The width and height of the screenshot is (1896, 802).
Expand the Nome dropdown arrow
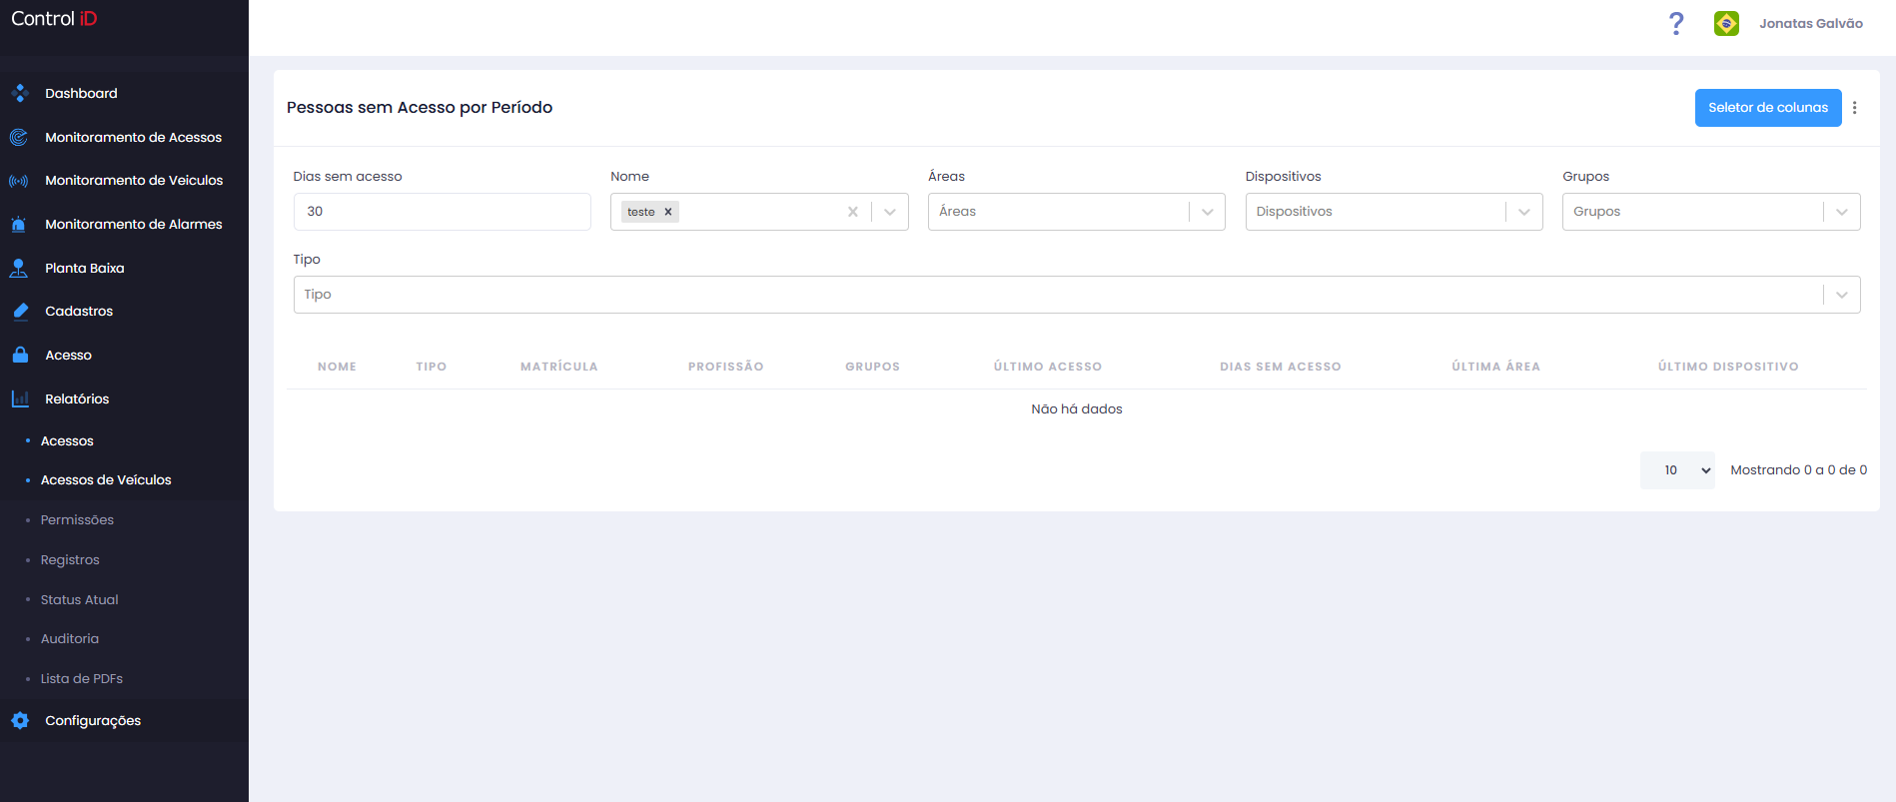890,212
